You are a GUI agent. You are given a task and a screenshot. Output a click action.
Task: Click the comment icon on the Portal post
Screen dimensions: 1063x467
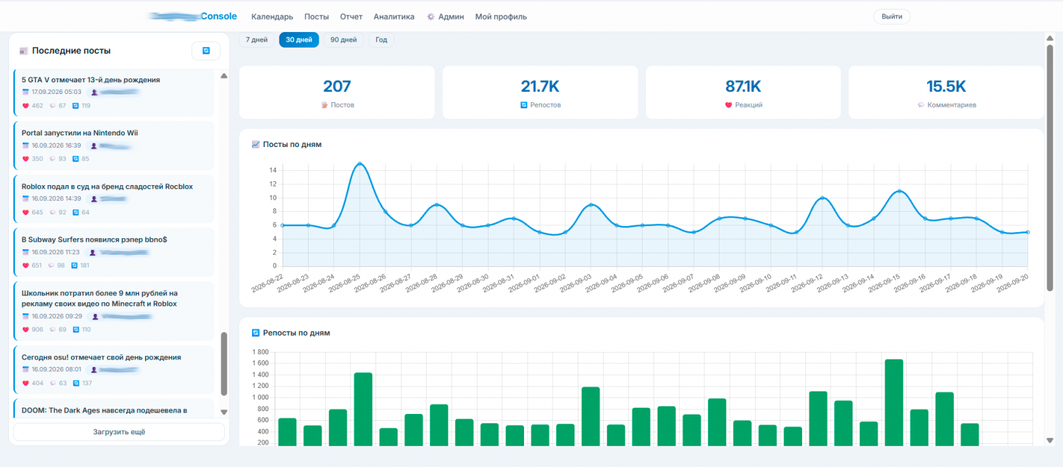pyautogui.click(x=52, y=159)
